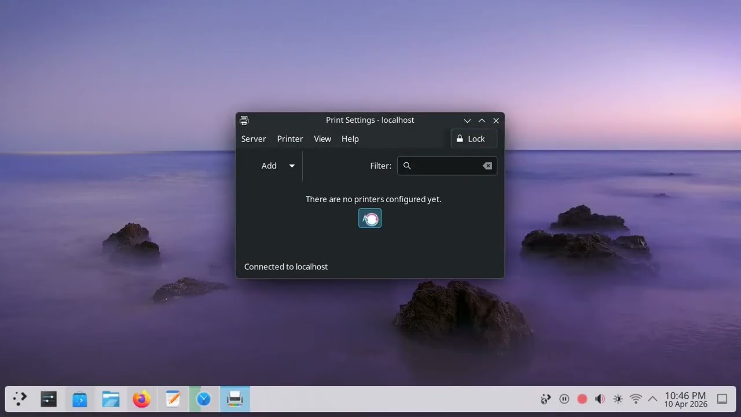Expand hidden system tray icons
741x417 pixels.
point(652,399)
